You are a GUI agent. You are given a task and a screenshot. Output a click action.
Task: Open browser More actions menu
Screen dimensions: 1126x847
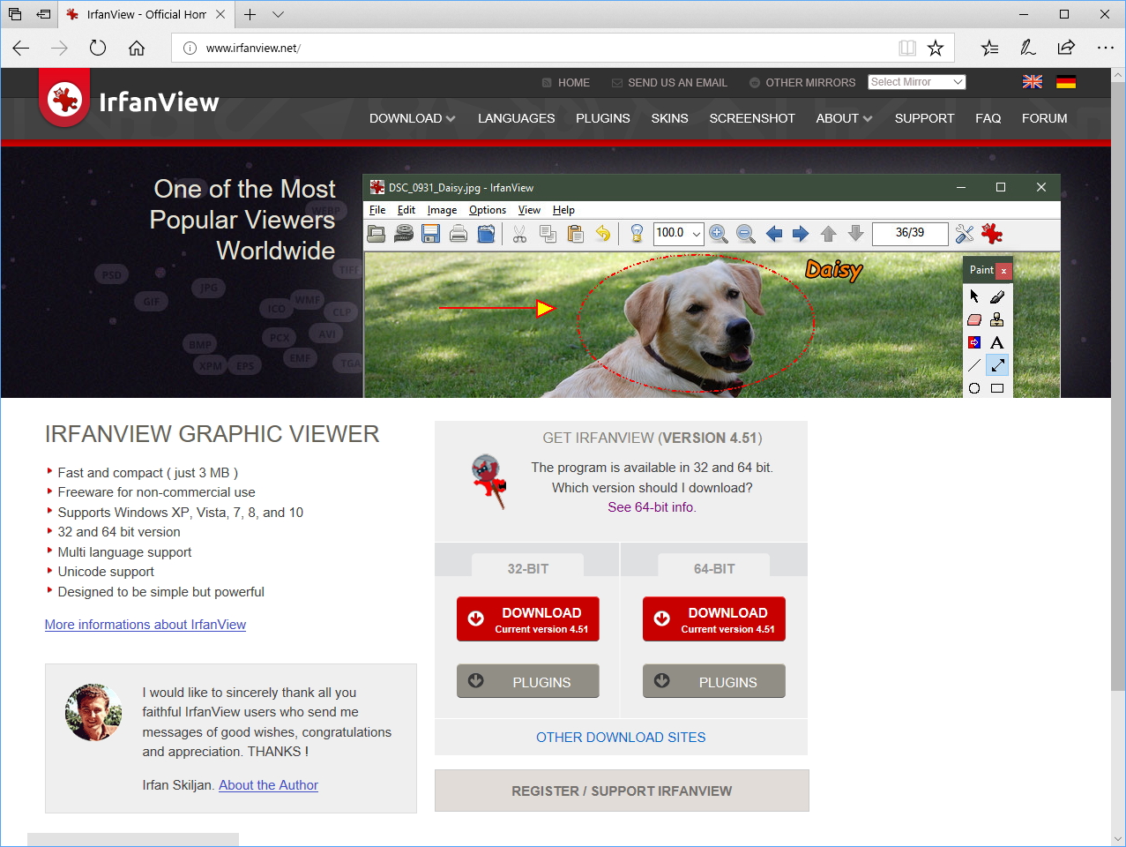pos(1105,48)
